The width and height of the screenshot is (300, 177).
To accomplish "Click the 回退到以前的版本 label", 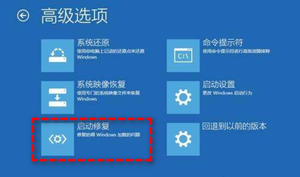I will pos(234,126).
